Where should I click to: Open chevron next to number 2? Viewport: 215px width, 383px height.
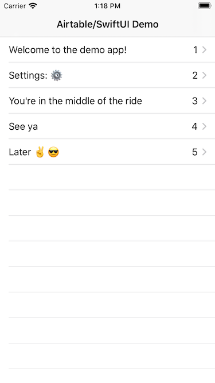click(x=204, y=75)
